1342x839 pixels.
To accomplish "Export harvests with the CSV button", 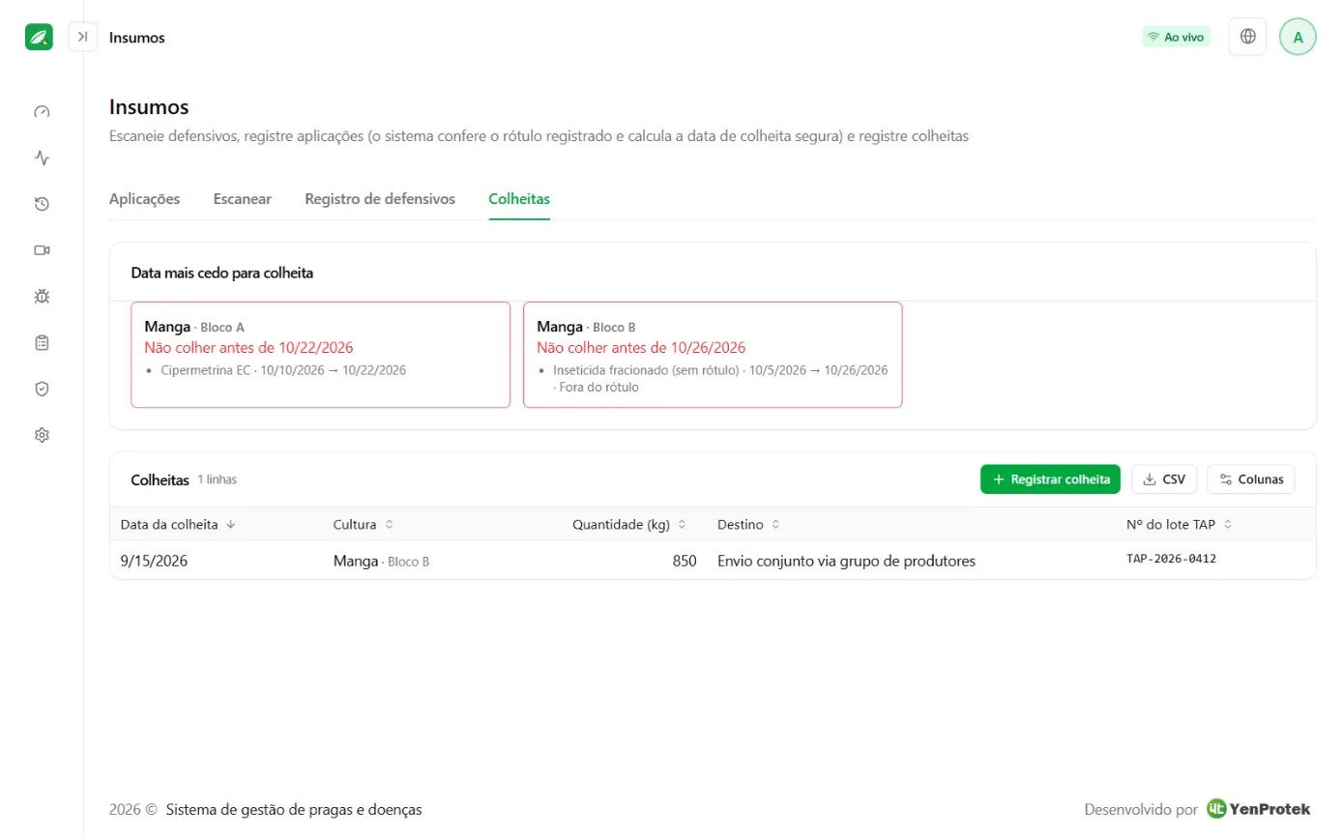I will (1164, 479).
